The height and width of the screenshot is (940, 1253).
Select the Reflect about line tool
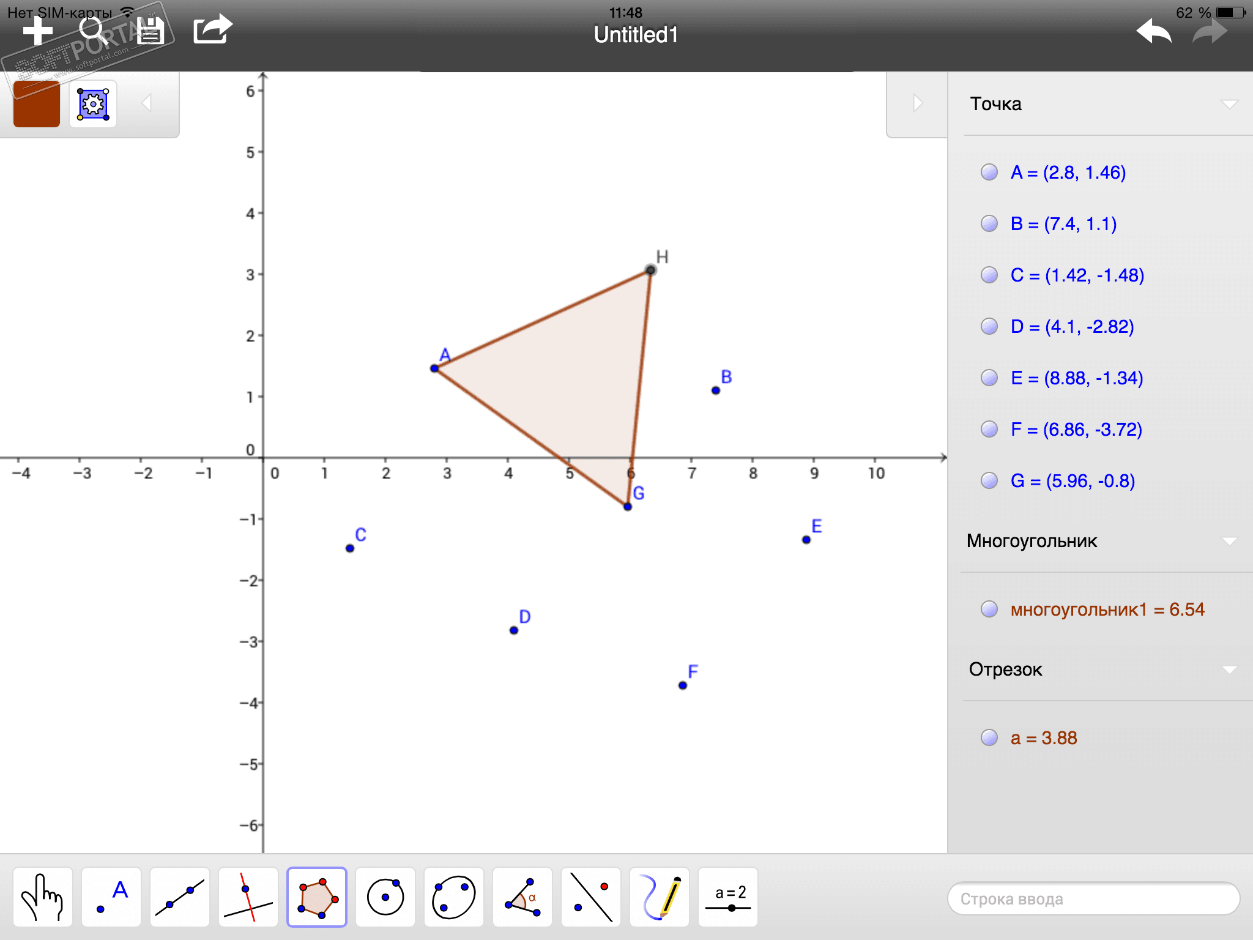tap(591, 897)
